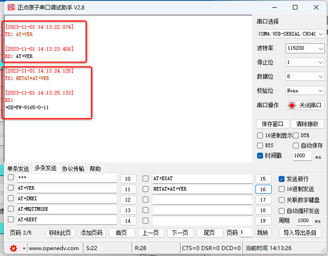Click the 保存窗口 button

273,124
